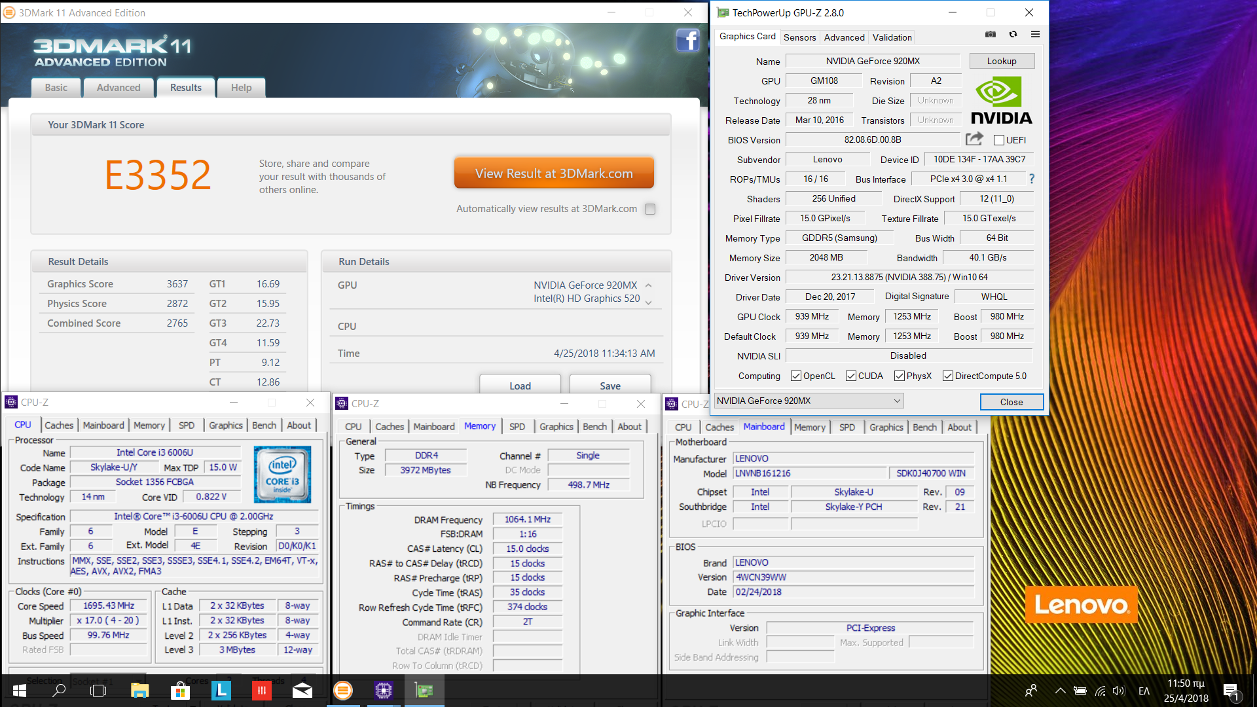This screenshot has height=707, width=1257.
Task: Click the GPU-Z screenshot camera icon
Action: pyautogui.click(x=991, y=34)
